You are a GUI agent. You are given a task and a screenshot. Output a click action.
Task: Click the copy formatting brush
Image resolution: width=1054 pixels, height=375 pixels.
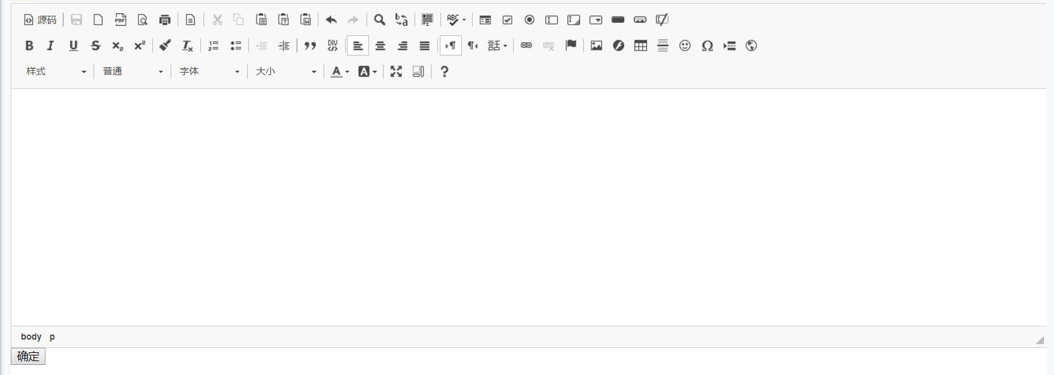(165, 46)
